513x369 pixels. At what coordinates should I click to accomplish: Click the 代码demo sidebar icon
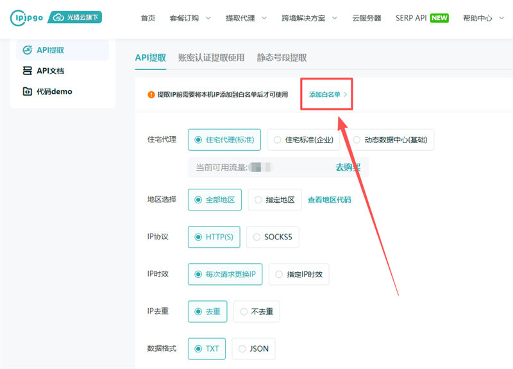click(x=27, y=91)
